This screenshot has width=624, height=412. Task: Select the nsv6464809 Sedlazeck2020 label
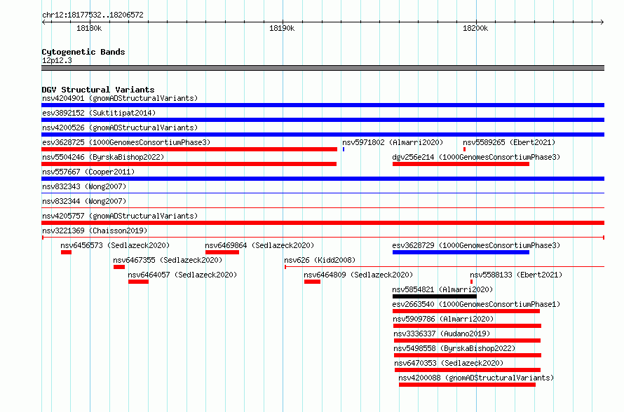click(x=358, y=275)
